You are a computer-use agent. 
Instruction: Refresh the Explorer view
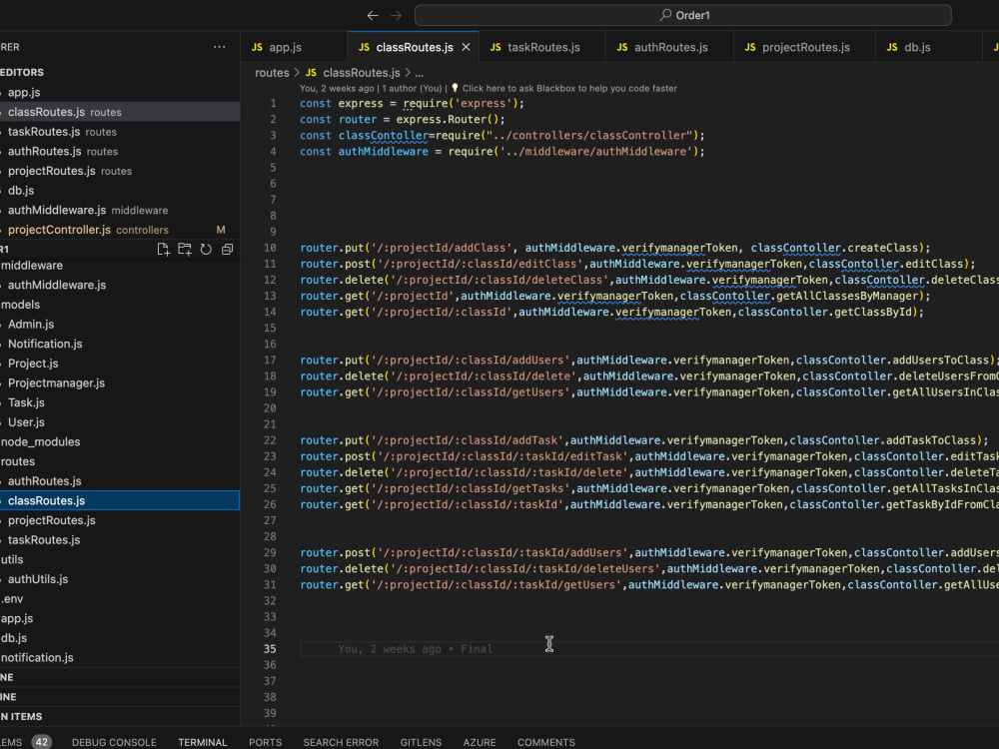coord(206,249)
